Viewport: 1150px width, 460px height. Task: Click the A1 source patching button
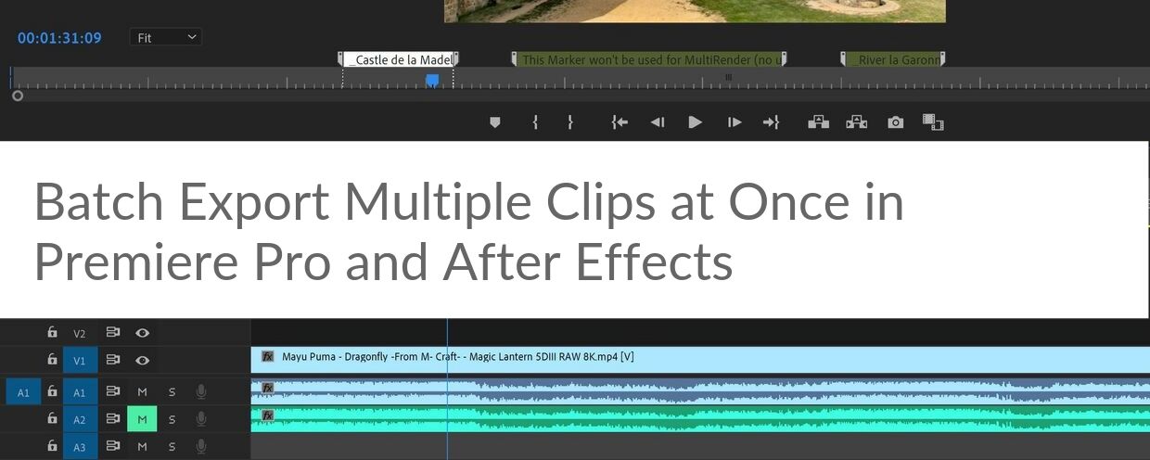[23, 392]
